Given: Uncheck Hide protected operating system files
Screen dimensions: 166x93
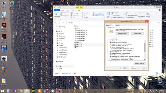Looking at the screenshot, I should point(110,57).
